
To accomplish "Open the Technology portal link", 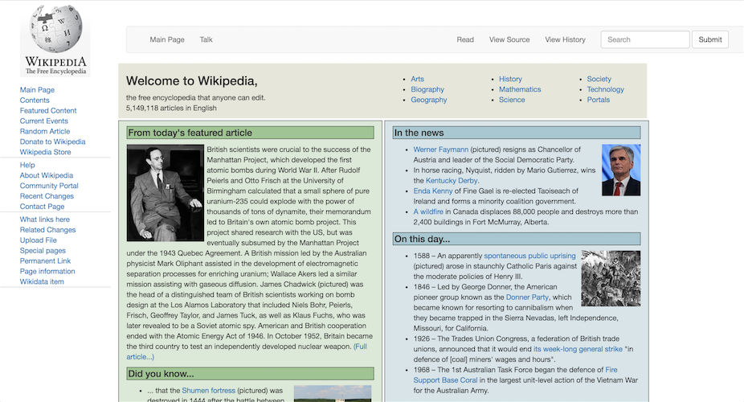I will click(606, 90).
